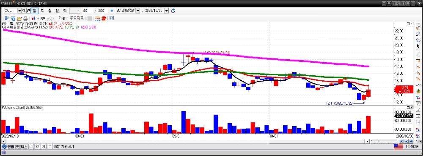Viewport: 423px width, 156px height.
Task: Click the zoom slider at chart bottom
Action: 385,141
